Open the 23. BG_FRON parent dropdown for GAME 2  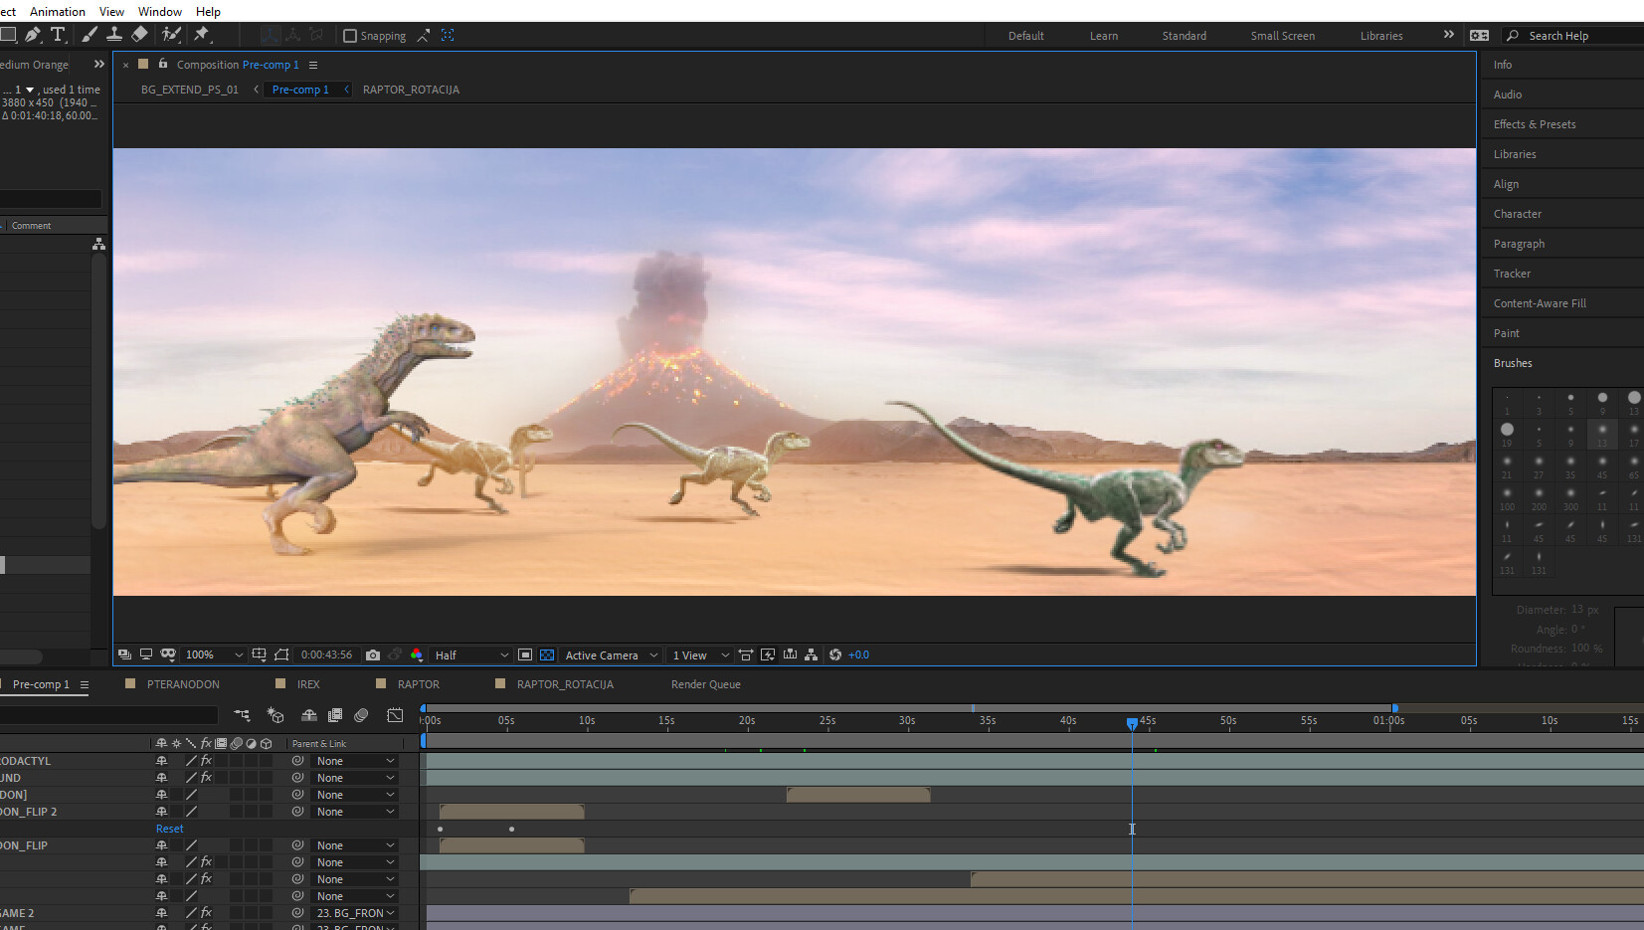coord(355,913)
